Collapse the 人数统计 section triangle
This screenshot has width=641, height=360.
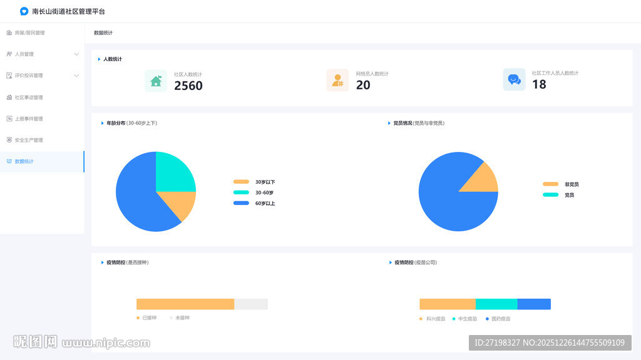tap(99, 59)
